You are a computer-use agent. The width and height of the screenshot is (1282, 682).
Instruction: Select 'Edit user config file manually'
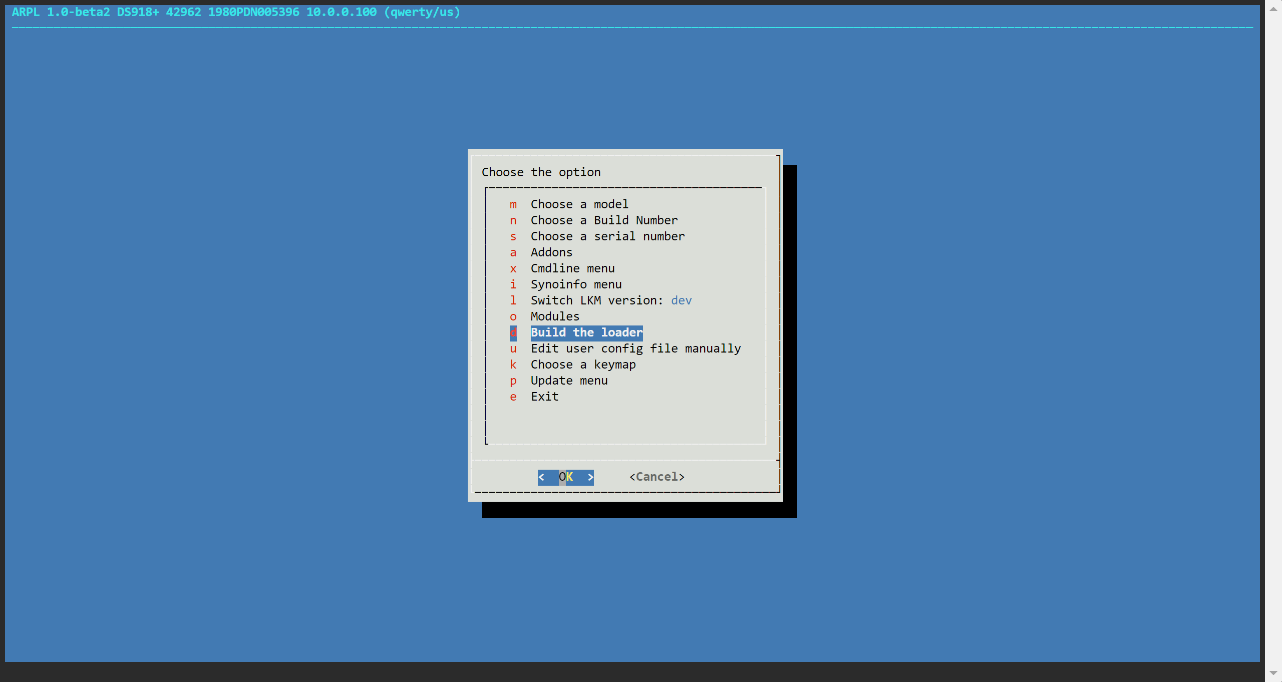click(x=635, y=349)
